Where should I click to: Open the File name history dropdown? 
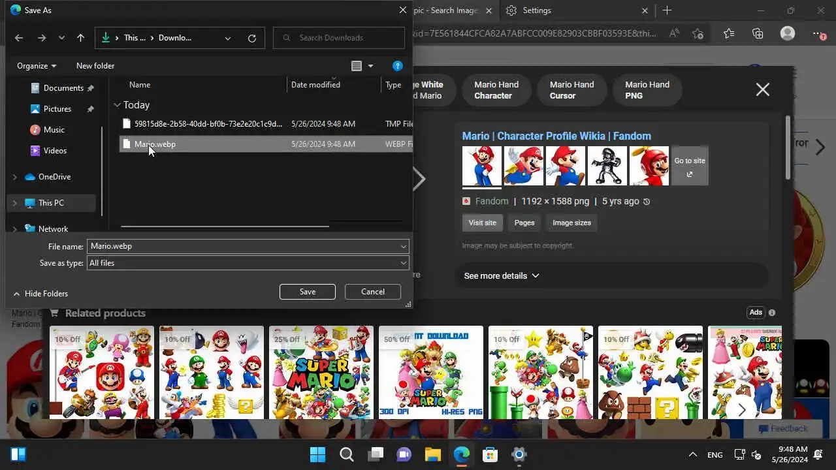[x=404, y=246]
